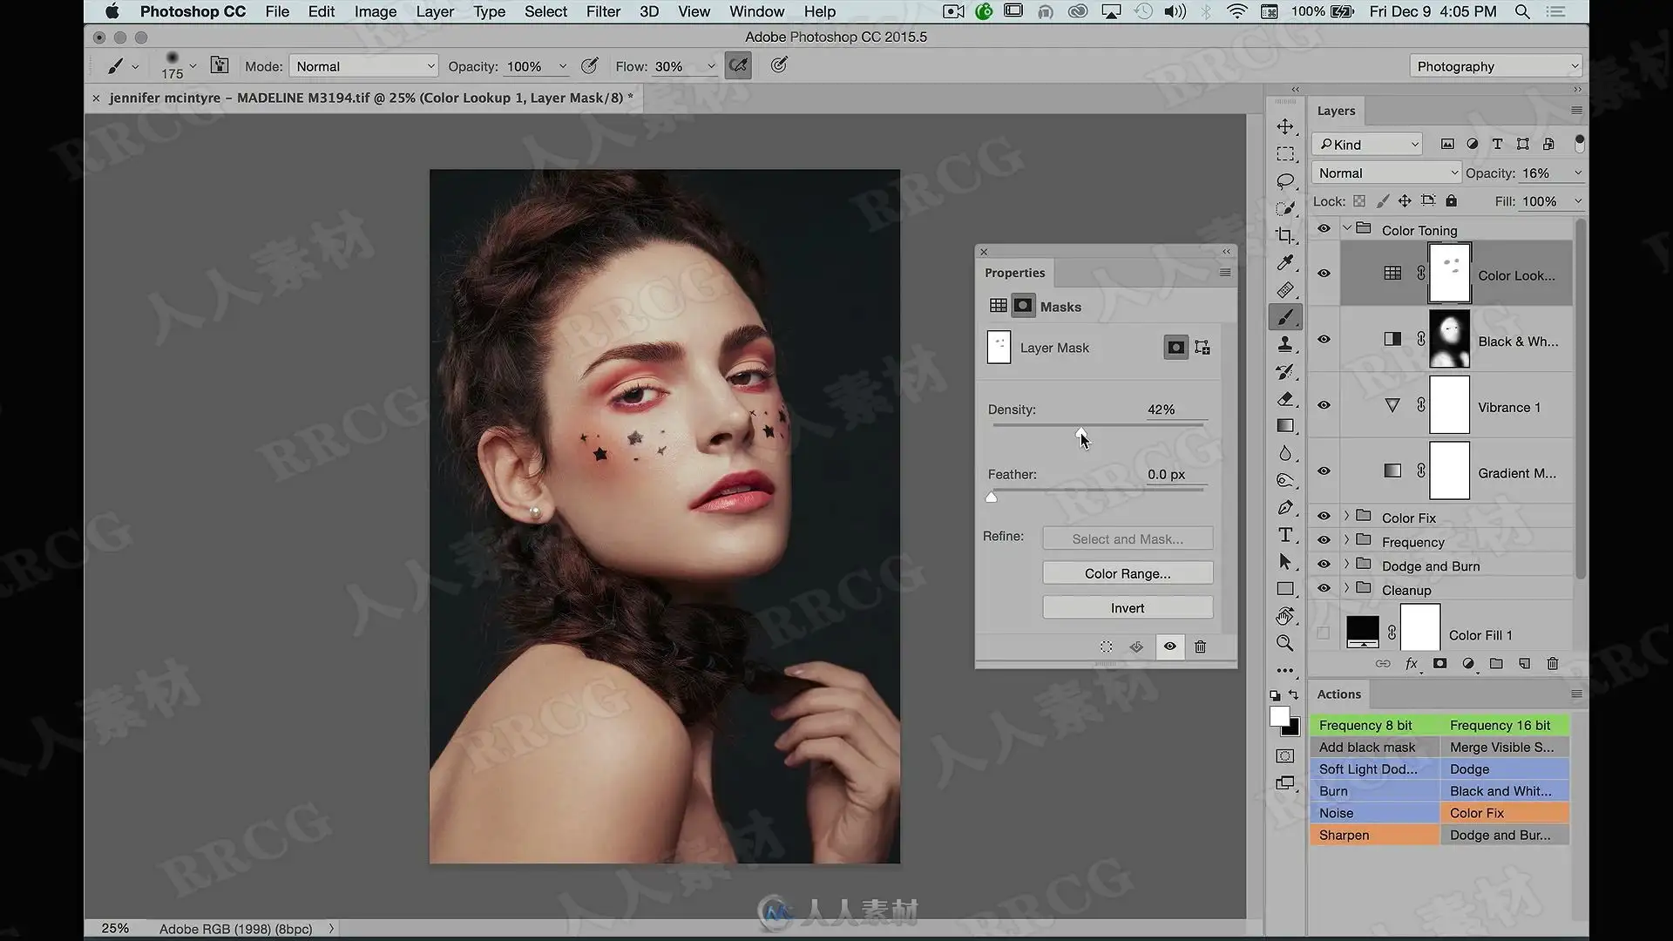The height and width of the screenshot is (941, 1673).
Task: Open the Select menu
Action: click(x=545, y=11)
